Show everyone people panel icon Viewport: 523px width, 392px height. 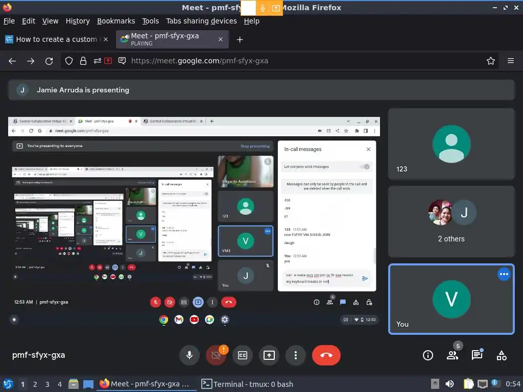453,355
